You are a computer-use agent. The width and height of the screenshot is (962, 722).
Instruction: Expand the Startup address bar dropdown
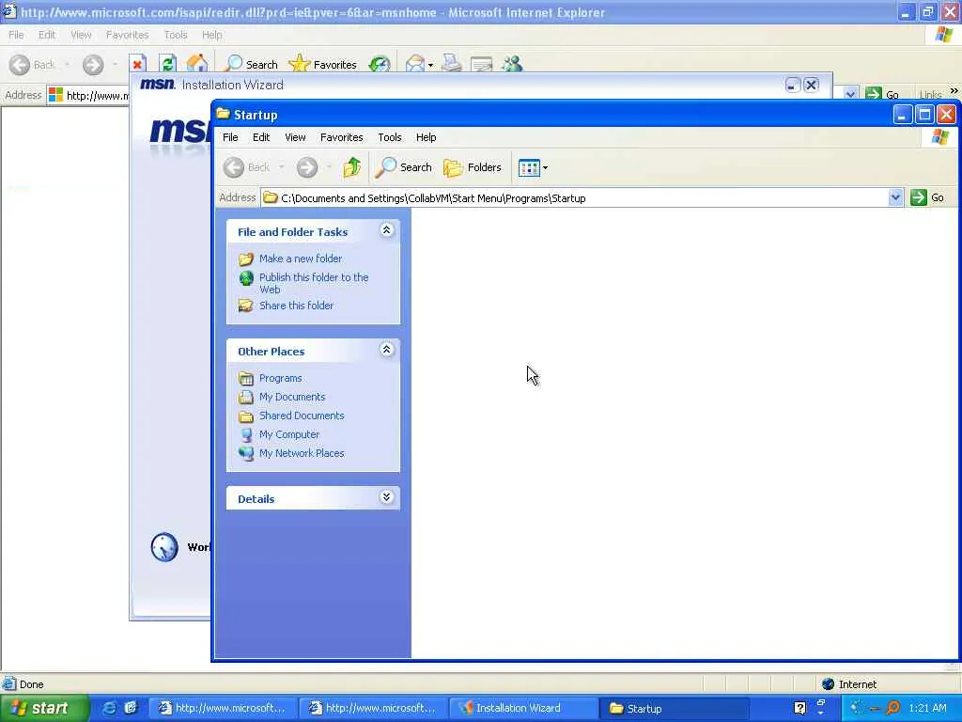coord(895,197)
